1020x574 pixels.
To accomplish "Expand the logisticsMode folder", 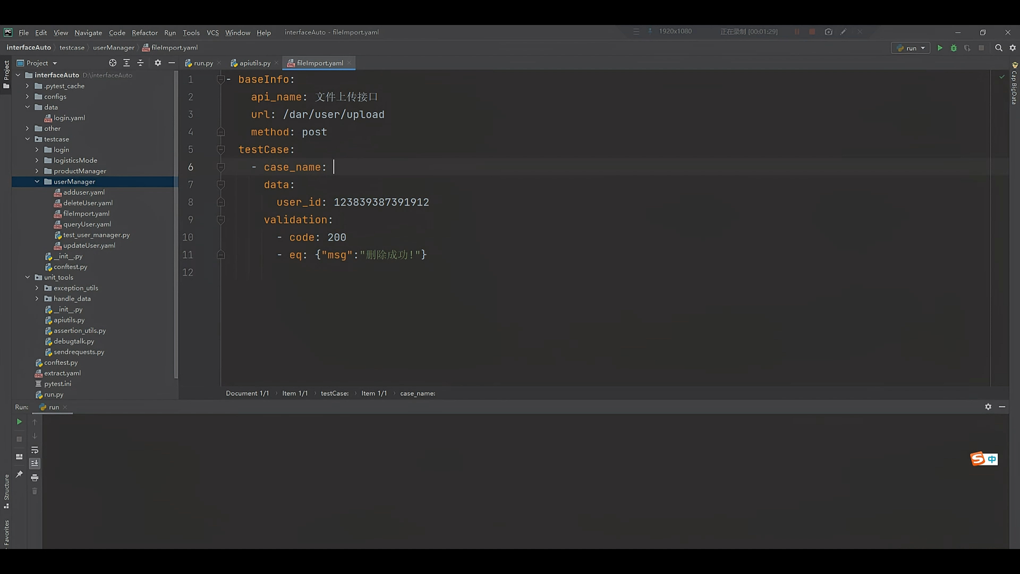I will 37,161.
